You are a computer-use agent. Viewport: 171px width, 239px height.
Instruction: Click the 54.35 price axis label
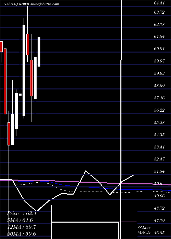tap(159, 135)
